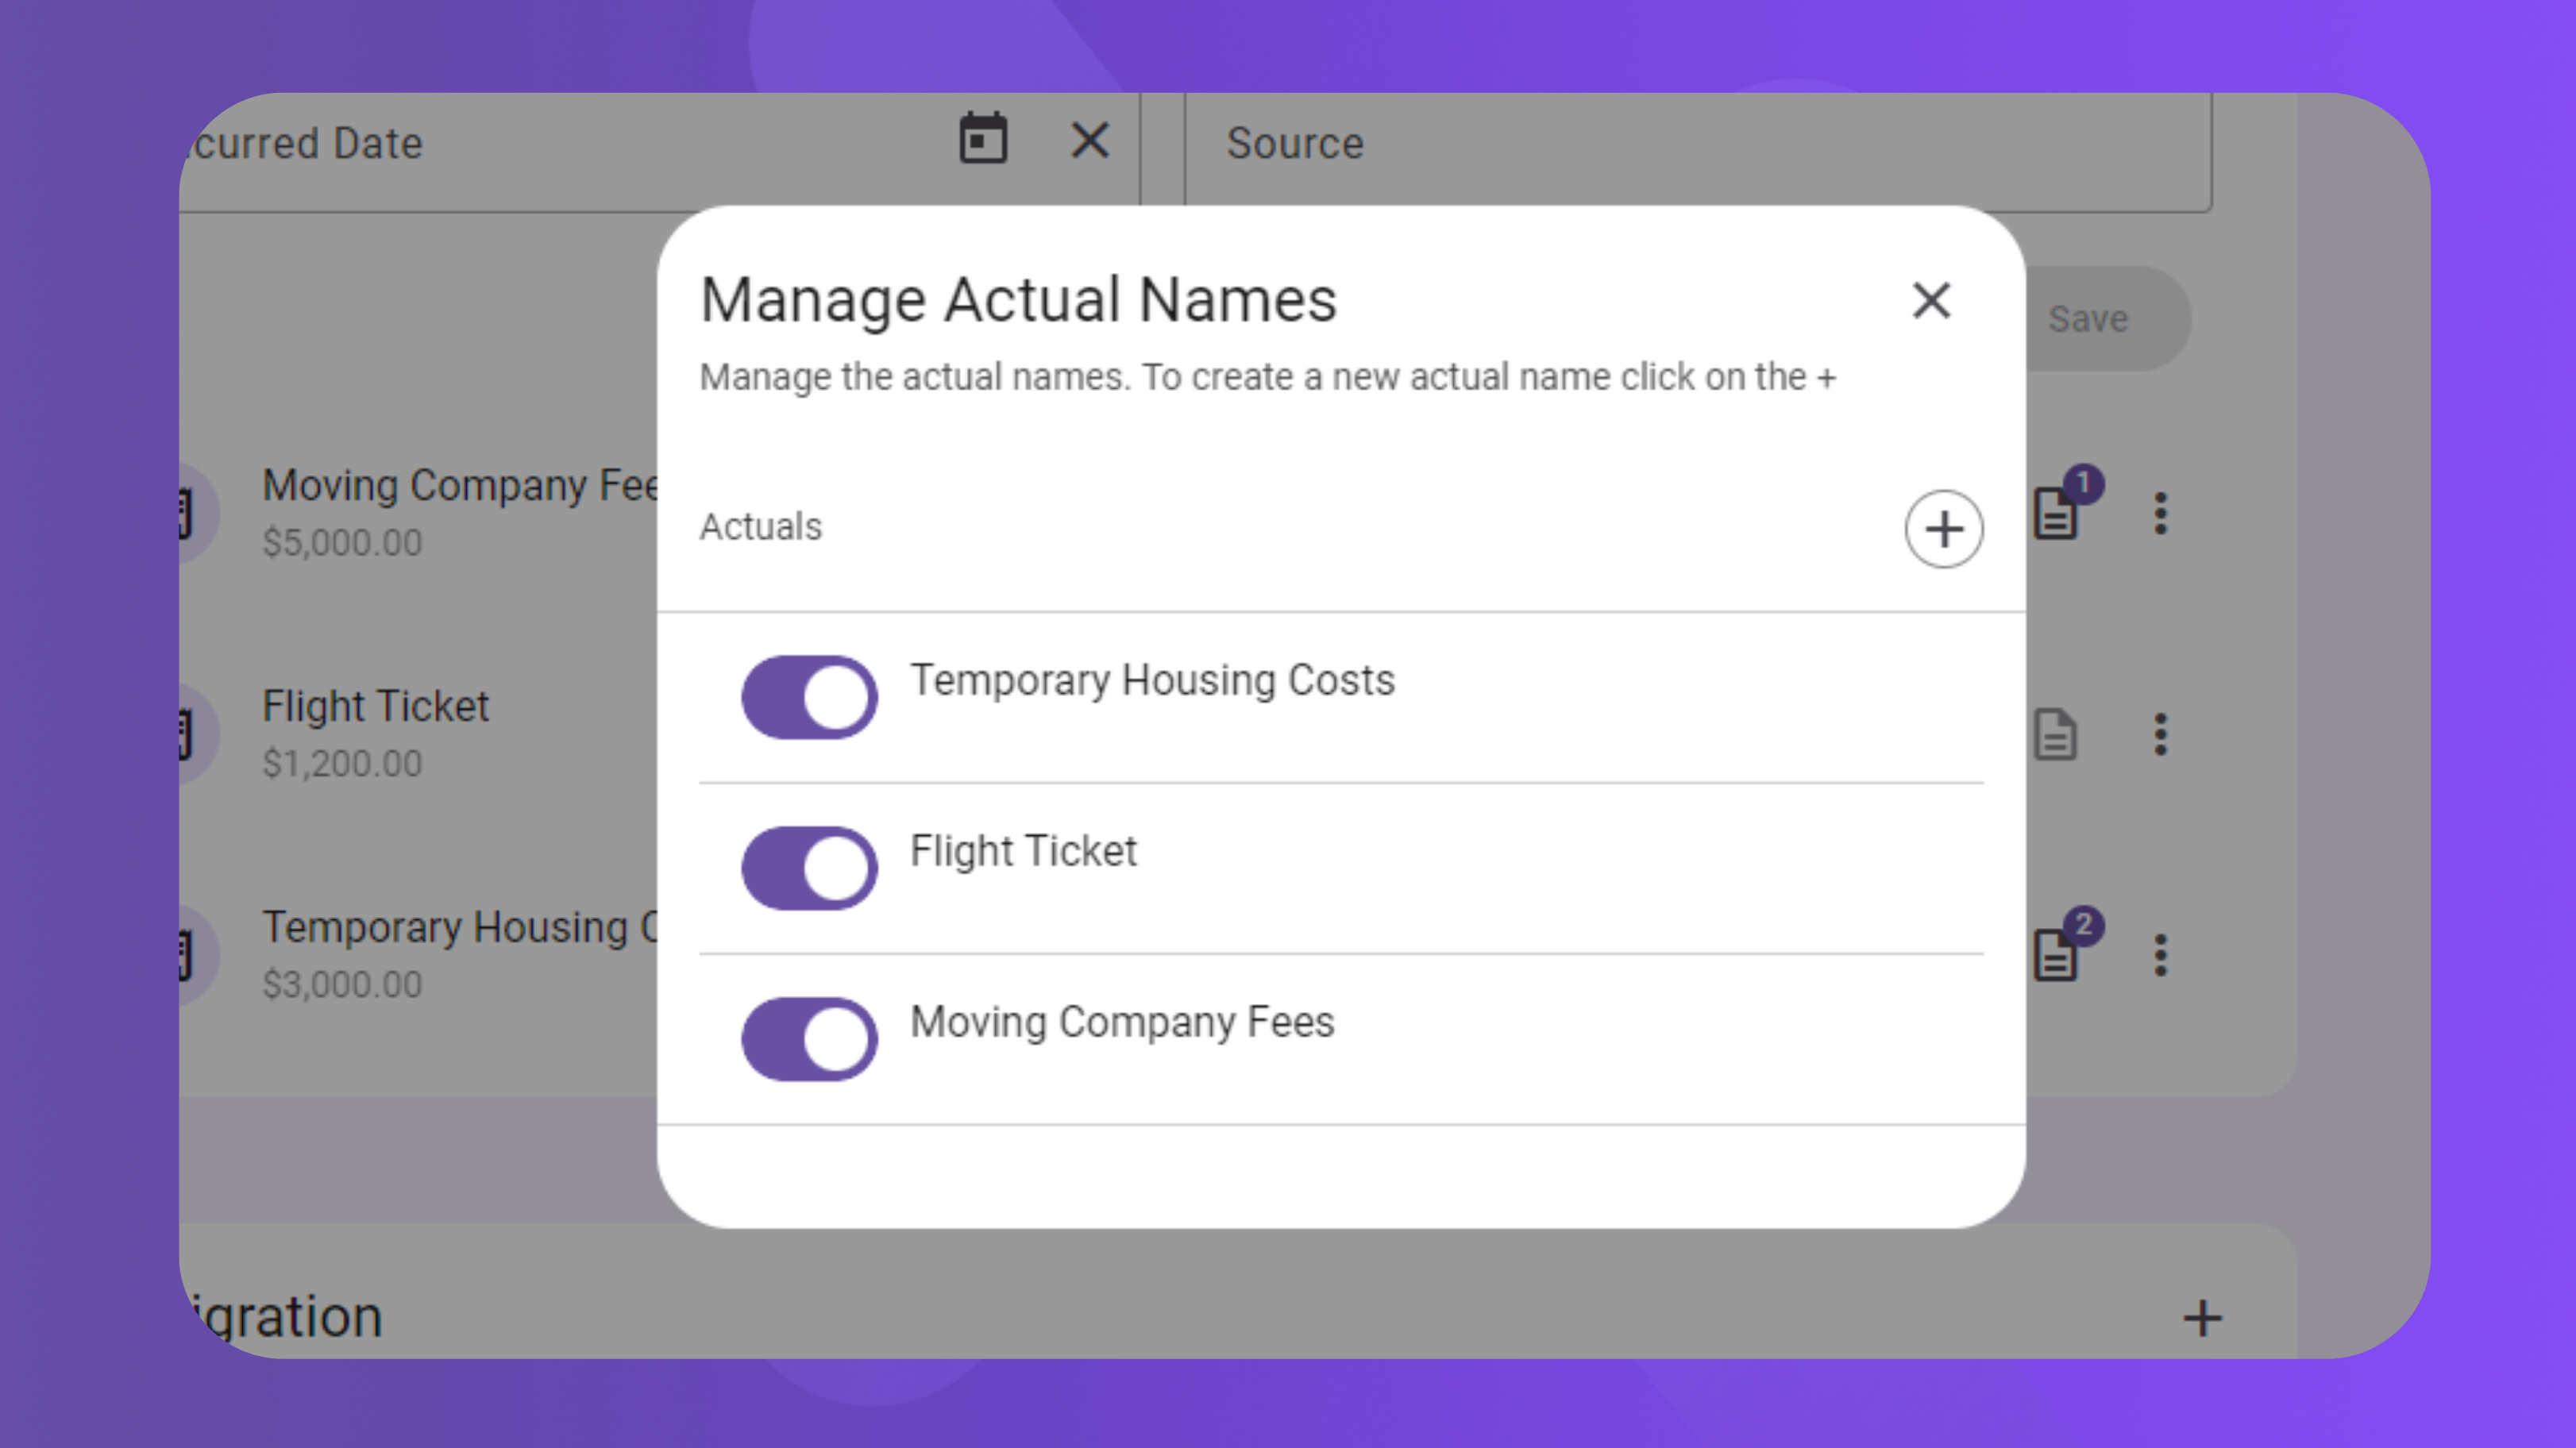This screenshot has height=1448, width=2576.
Task: Click plus icon in Immigration section
Action: tap(2202, 1318)
